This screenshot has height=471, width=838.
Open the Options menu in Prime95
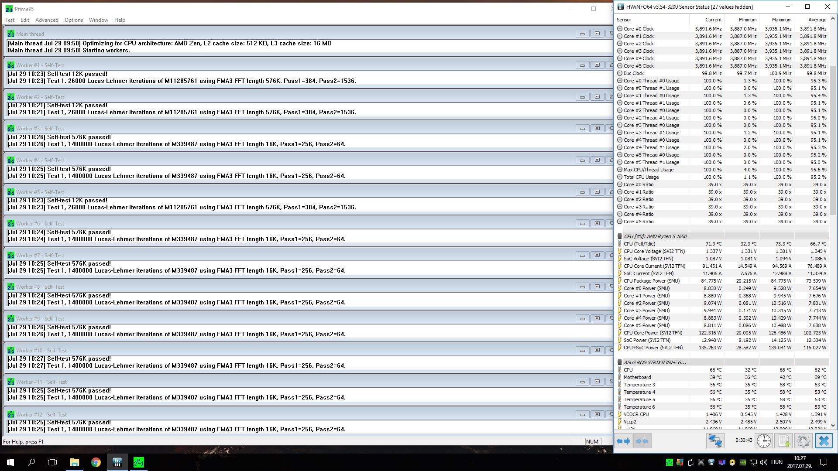[x=74, y=20]
